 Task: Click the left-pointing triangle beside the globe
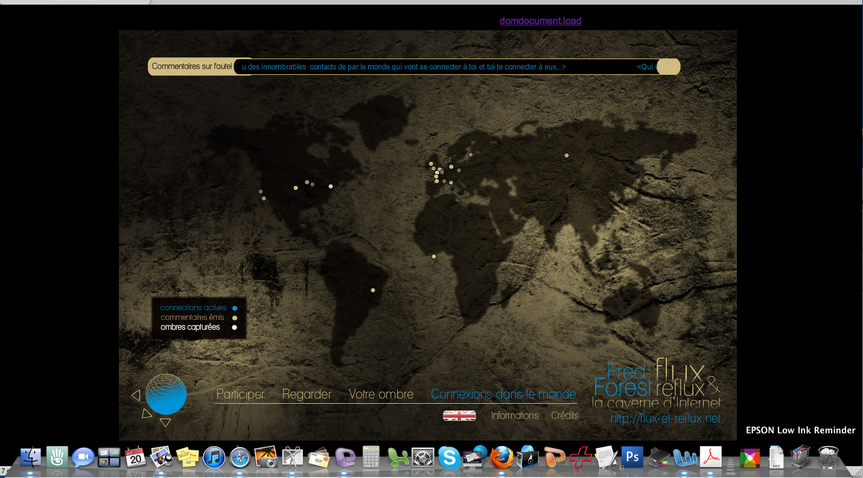point(136,395)
